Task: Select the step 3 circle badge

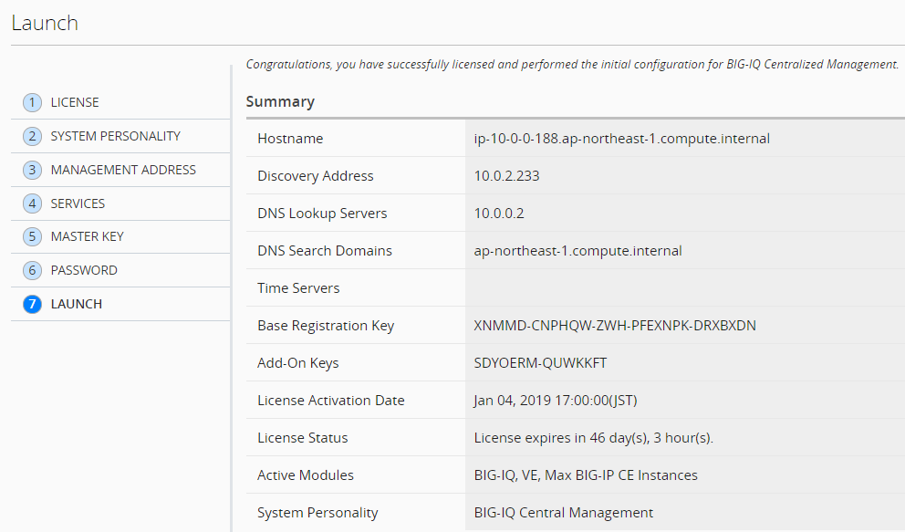Action: click(32, 170)
